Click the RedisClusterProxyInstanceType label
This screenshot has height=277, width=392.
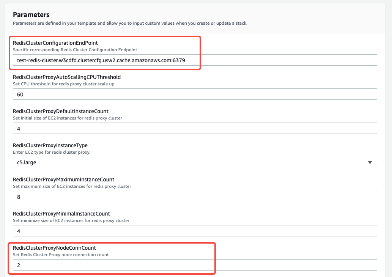point(50,145)
